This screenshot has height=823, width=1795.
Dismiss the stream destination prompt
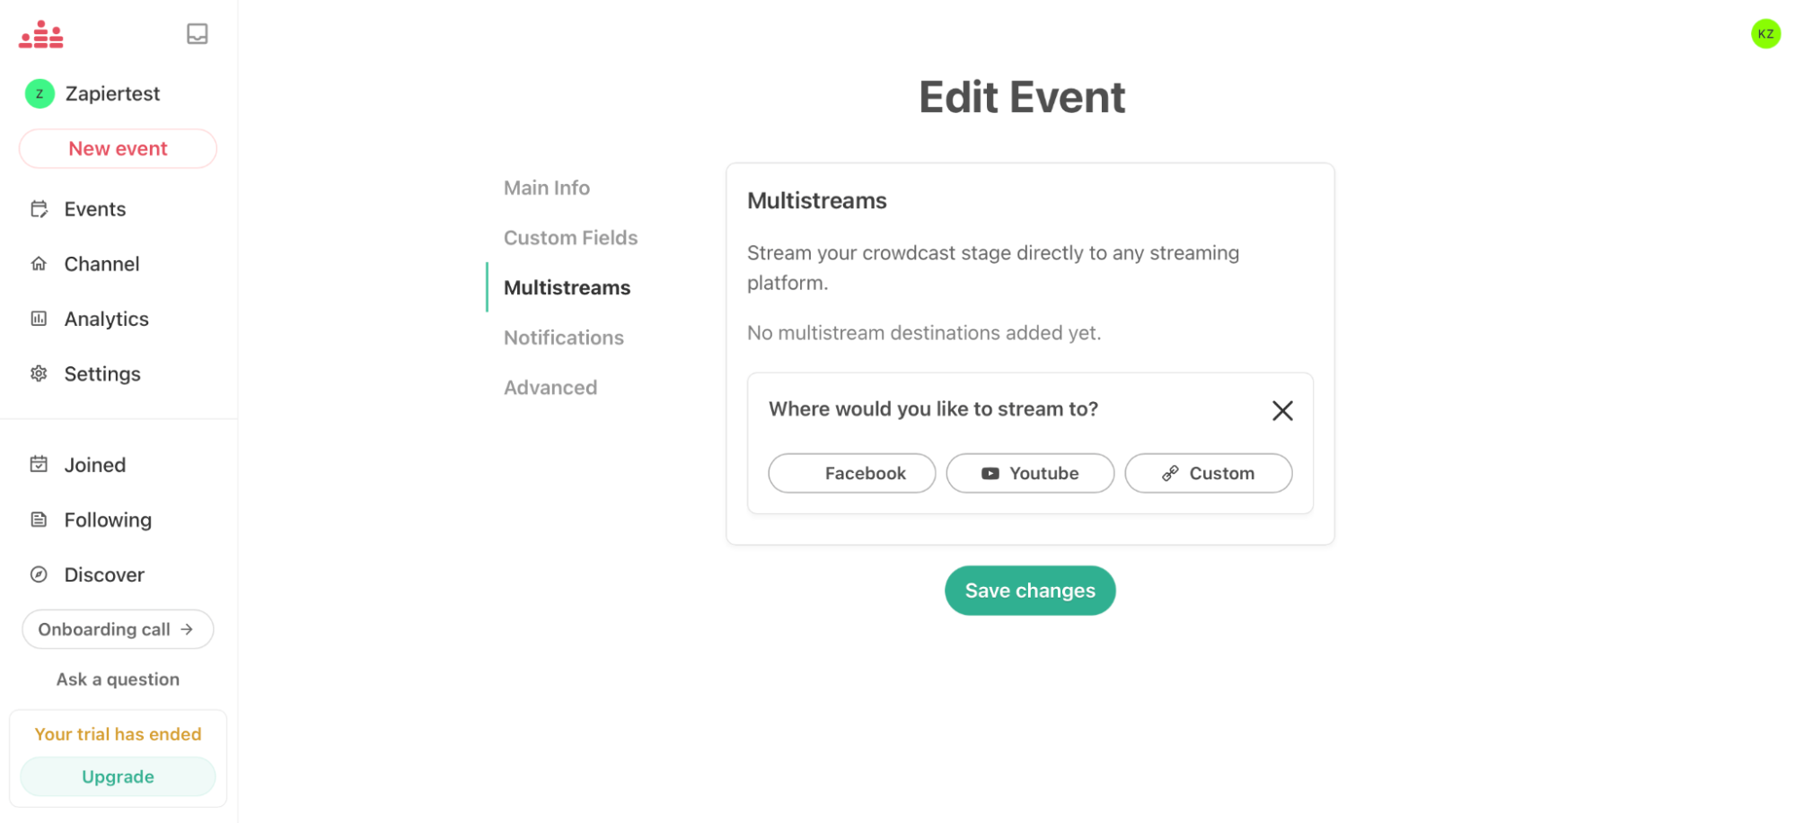[1282, 410]
